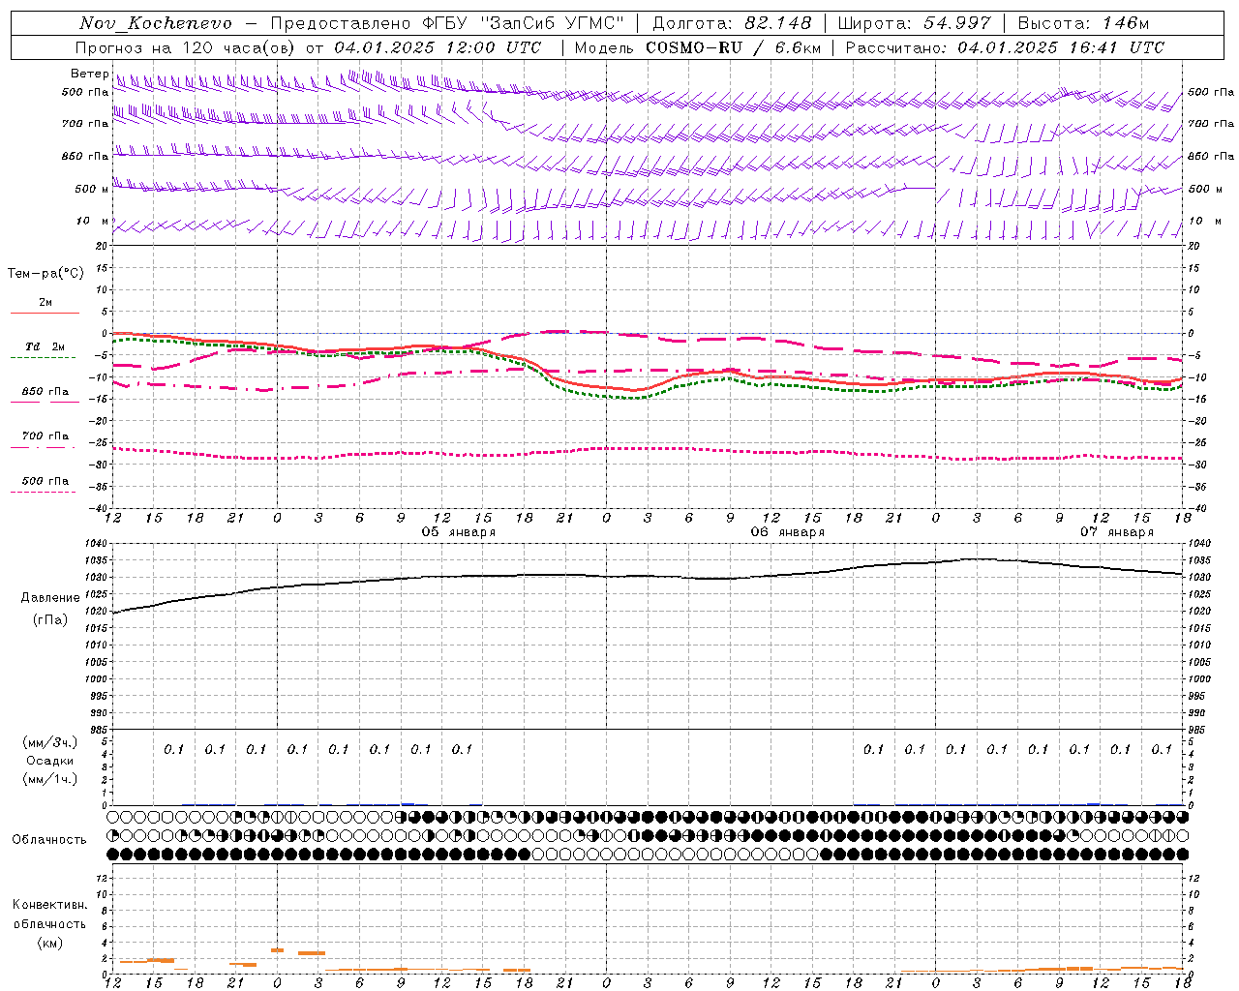Click the Высота: 146м value
Viewport: 1239px width, 991px height.
point(1083,23)
